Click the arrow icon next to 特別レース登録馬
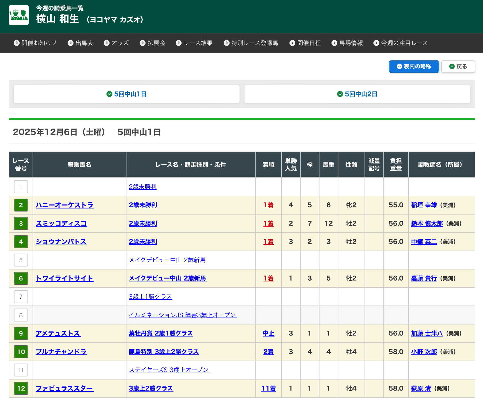The width and height of the screenshot is (483, 402). pos(227,43)
